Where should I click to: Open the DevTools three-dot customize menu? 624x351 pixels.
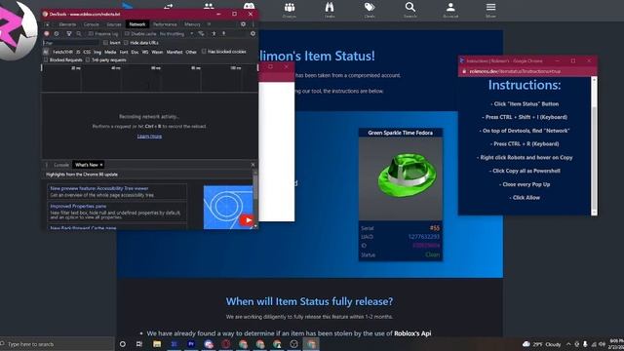pyautogui.click(x=253, y=24)
